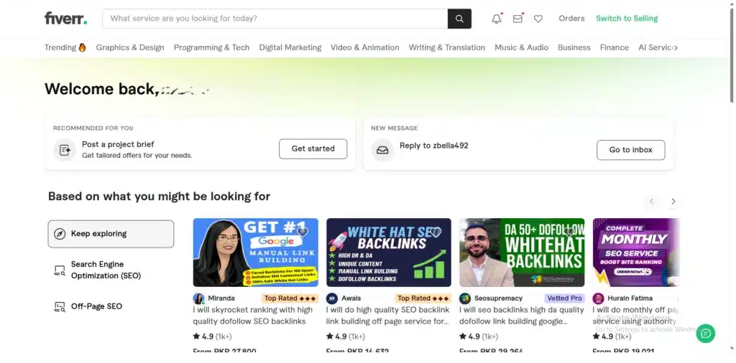Click the inbox tray icon

(382, 150)
